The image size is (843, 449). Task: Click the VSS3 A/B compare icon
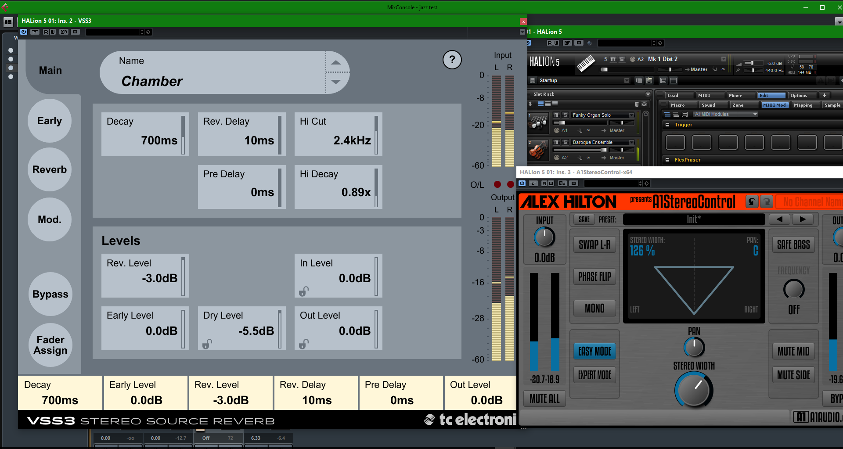pos(64,32)
